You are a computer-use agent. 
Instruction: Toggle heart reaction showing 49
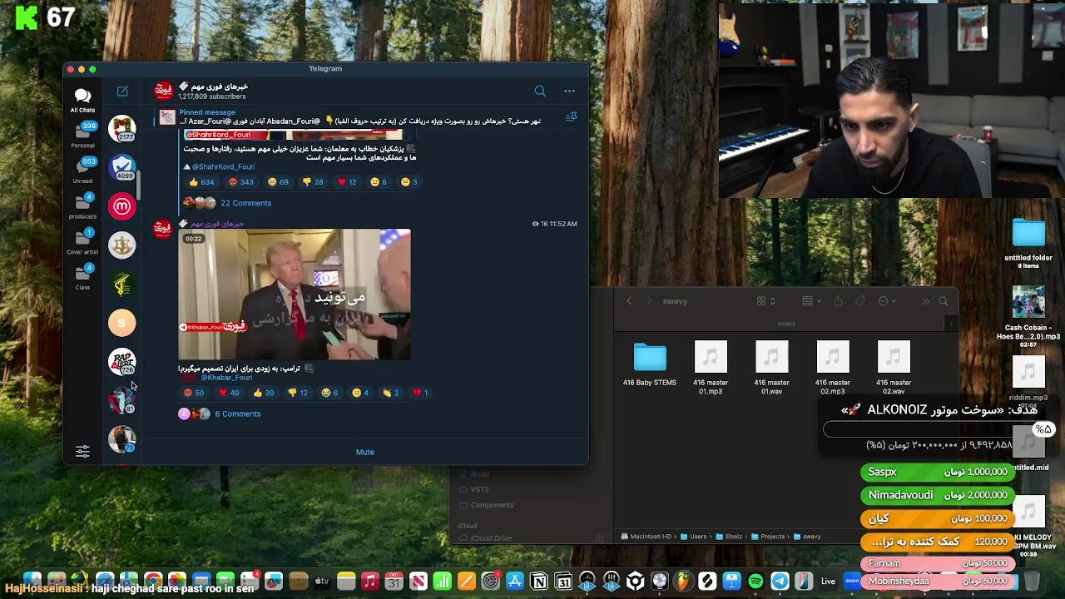(x=229, y=393)
